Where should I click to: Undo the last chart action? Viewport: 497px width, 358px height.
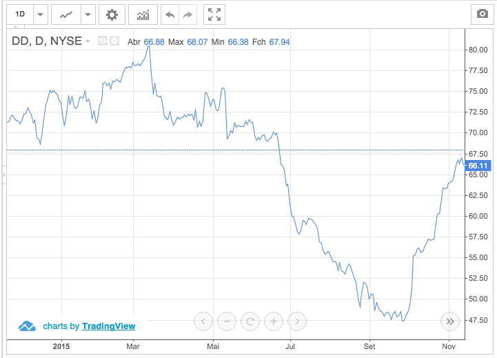coord(170,14)
